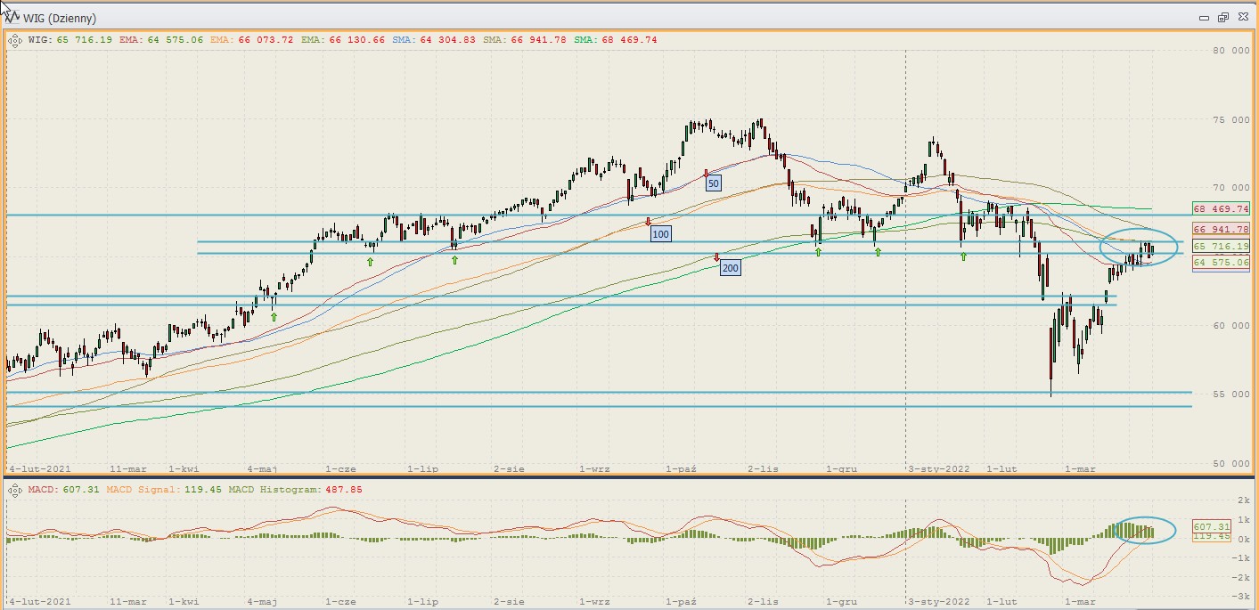Image resolution: width=1259 pixels, height=610 pixels.
Task: Click the WIG chart icon in title bar
Action: (x=12, y=17)
